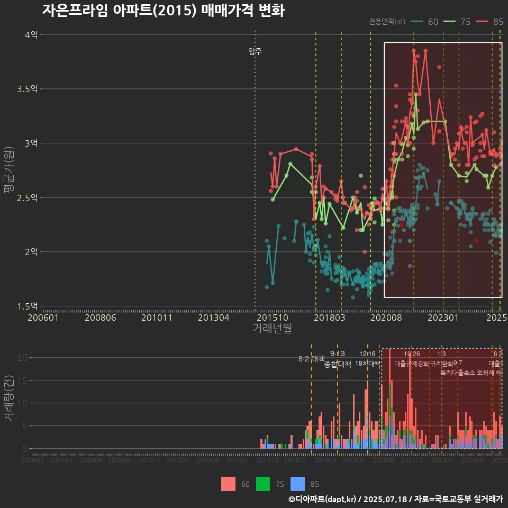The height and width of the screenshot is (508, 508).
Task: Click the 4억 y-axis label
Action: click(x=31, y=35)
